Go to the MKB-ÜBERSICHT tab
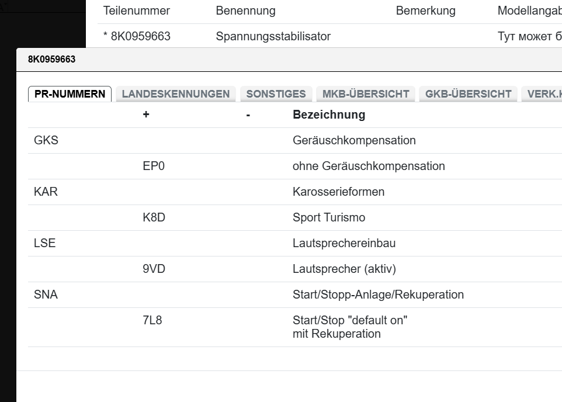 point(366,94)
